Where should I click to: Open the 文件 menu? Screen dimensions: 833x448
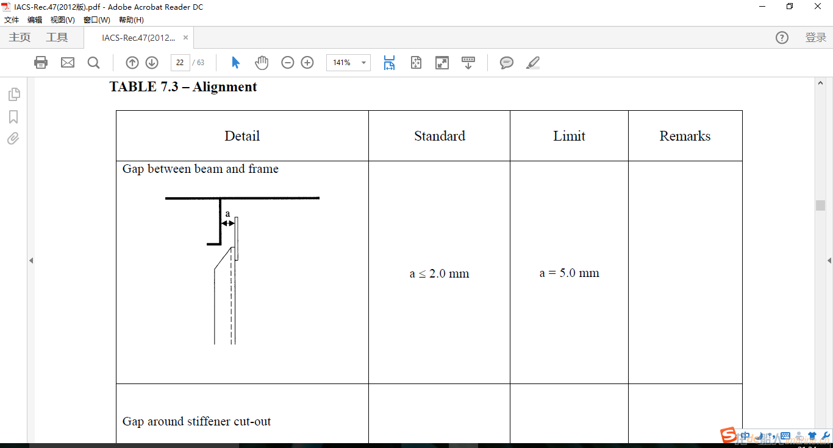(x=12, y=20)
